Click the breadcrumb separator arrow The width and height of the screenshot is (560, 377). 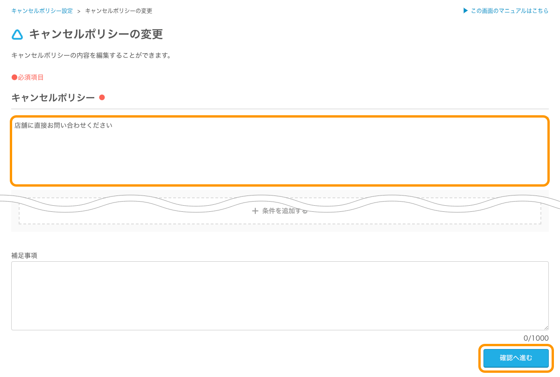tap(79, 11)
